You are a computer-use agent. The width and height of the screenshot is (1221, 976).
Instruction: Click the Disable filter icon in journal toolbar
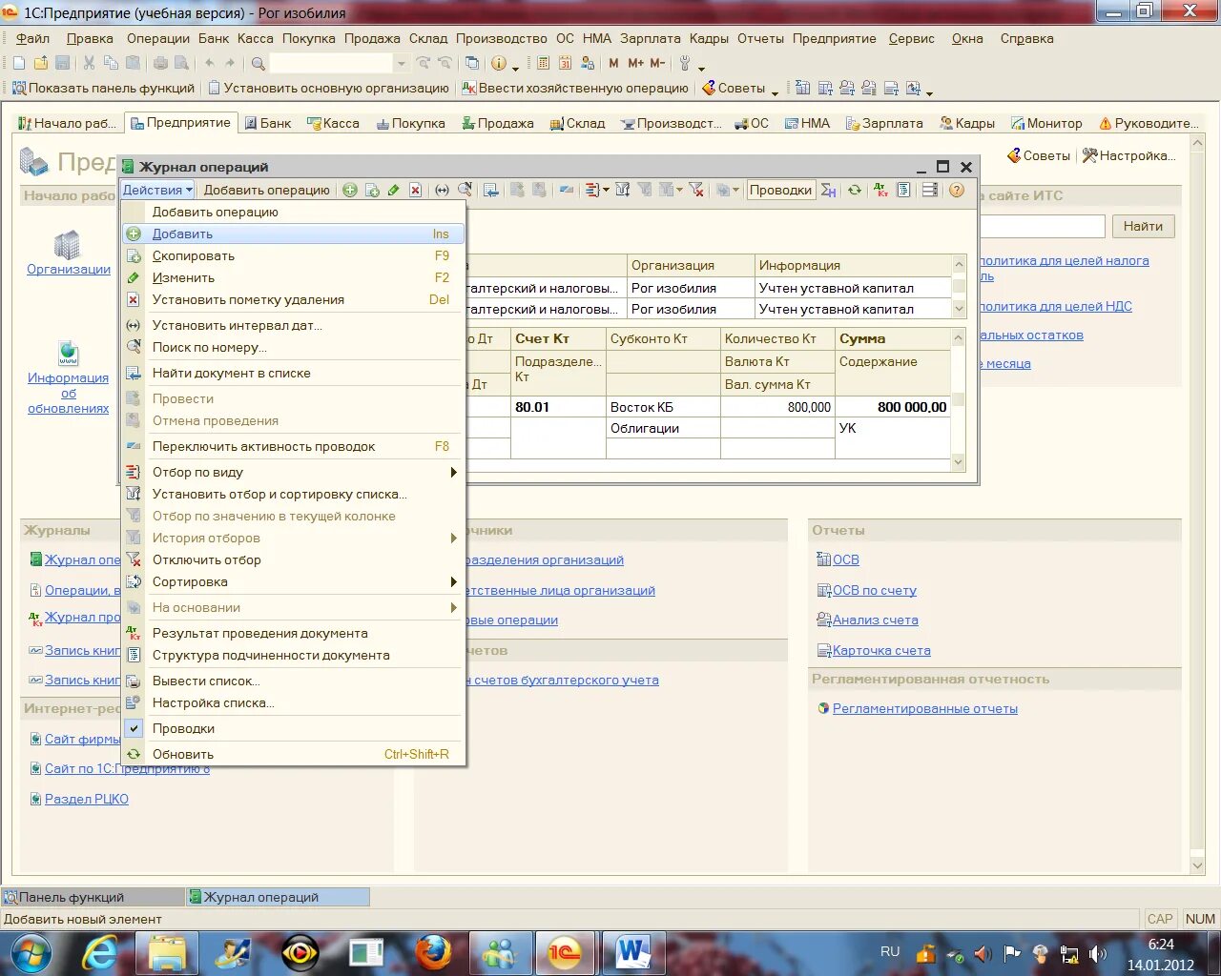pyautogui.click(x=696, y=190)
